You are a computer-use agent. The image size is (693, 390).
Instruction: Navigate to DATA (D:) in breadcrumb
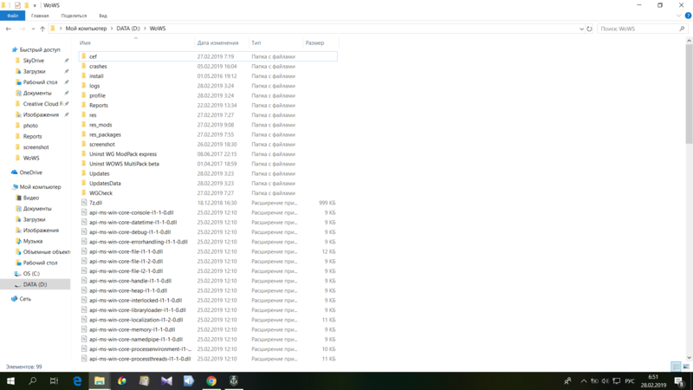pos(128,29)
